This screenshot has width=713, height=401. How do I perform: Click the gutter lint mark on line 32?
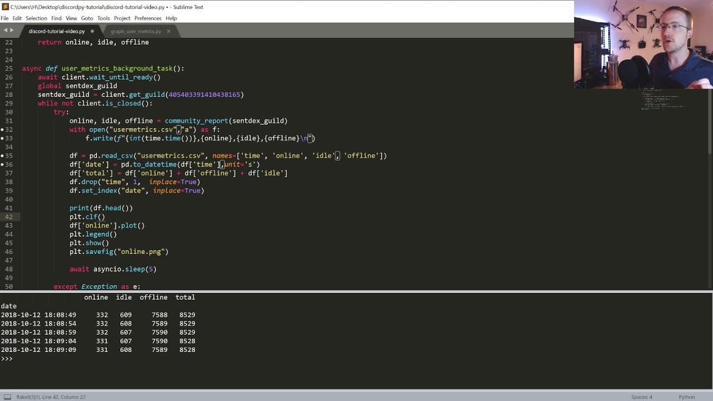pos(2,130)
